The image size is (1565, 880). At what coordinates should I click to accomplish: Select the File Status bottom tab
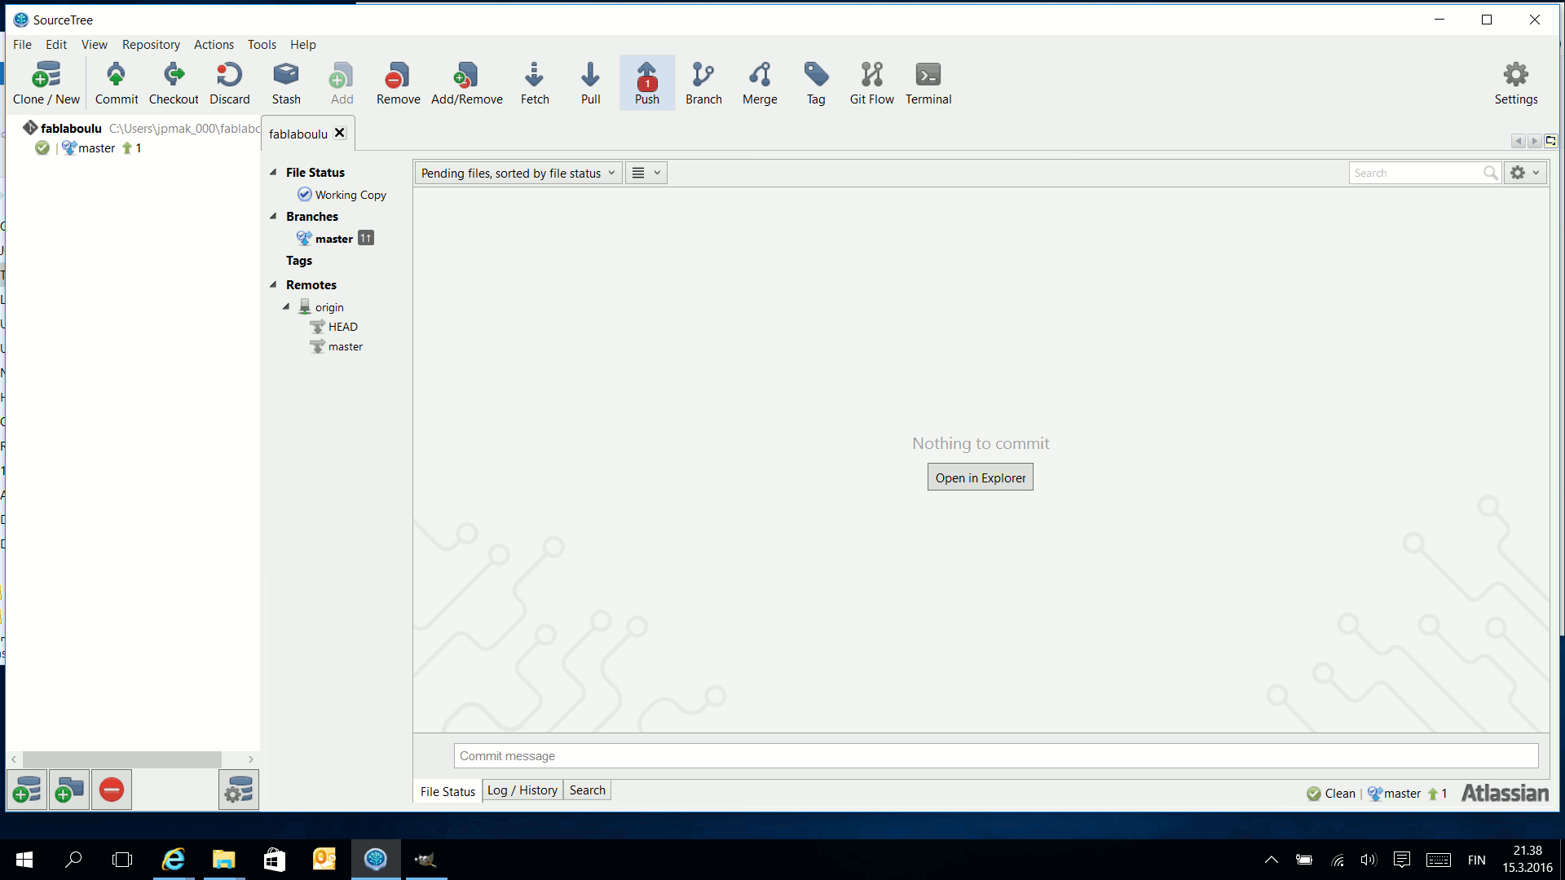(x=447, y=791)
